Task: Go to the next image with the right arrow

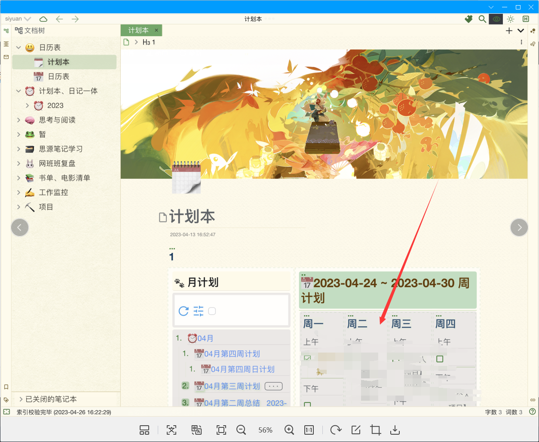Action: (x=519, y=227)
